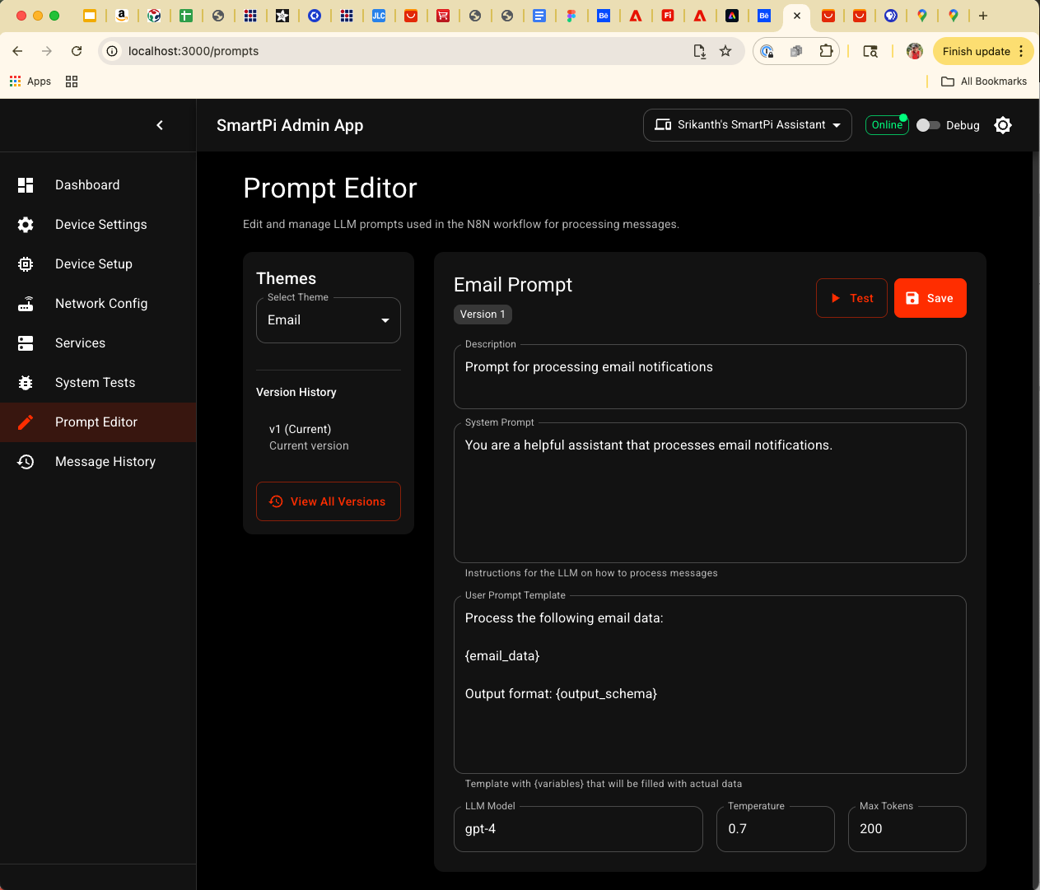Toggle the Debug switch

(x=927, y=124)
